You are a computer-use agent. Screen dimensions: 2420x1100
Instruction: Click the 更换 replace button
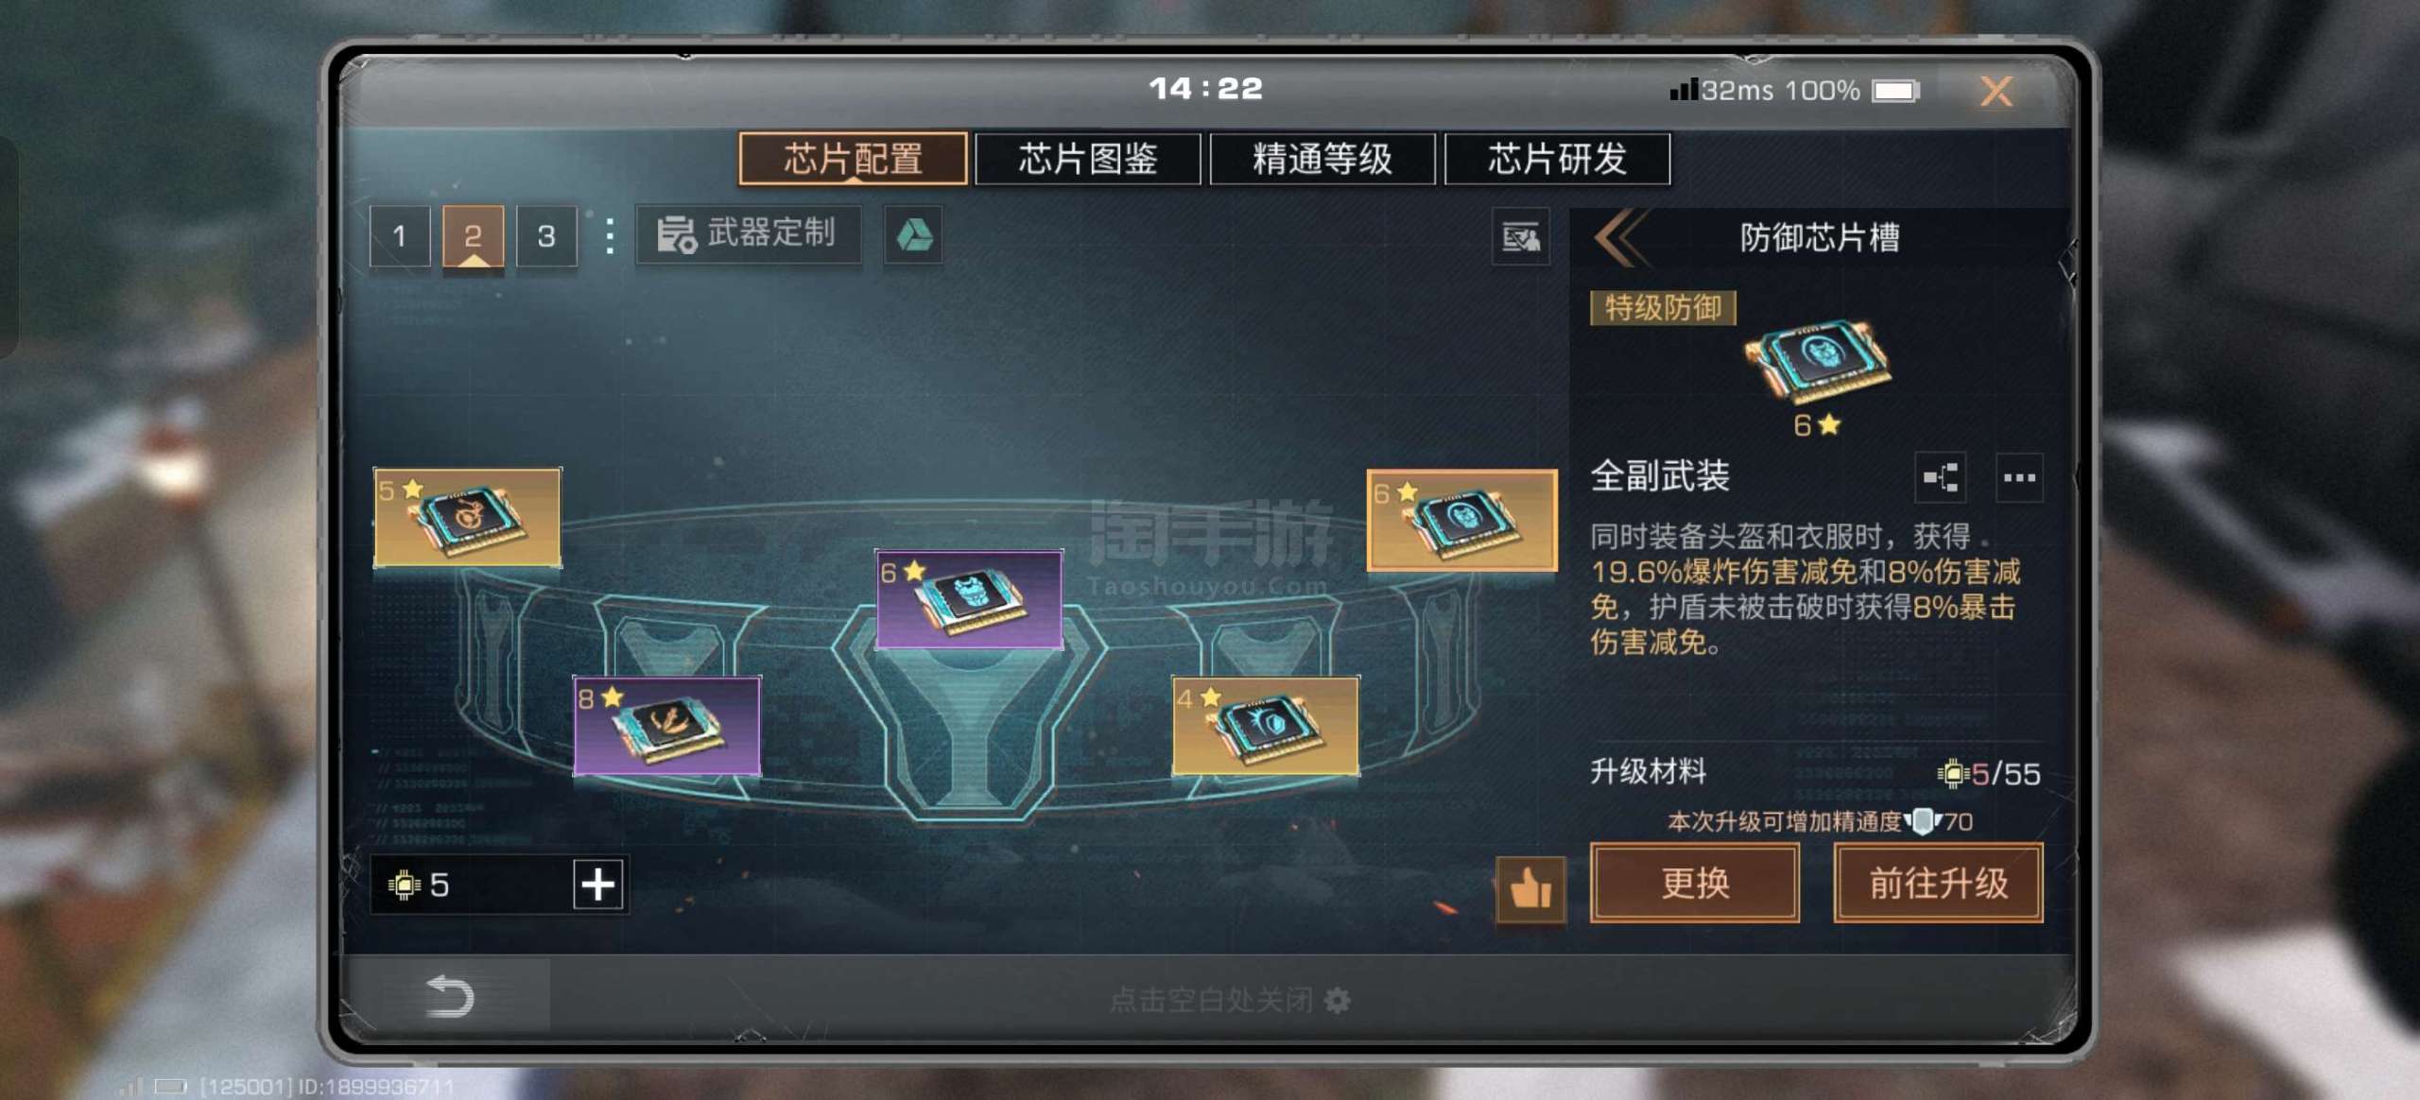point(1695,883)
